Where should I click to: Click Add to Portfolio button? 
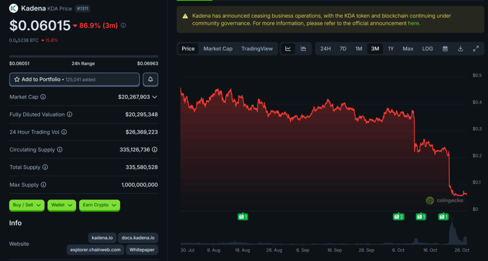point(74,80)
